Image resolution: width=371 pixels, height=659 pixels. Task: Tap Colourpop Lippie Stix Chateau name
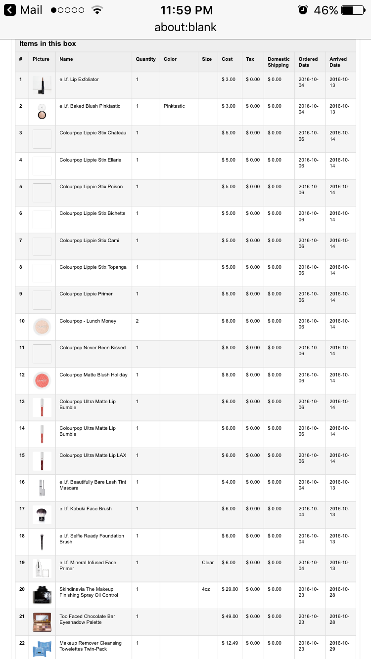point(93,132)
